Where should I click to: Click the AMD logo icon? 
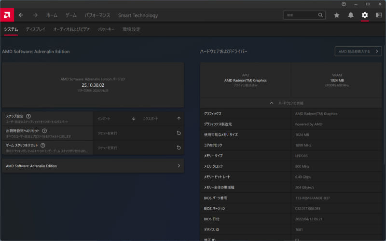point(7,15)
